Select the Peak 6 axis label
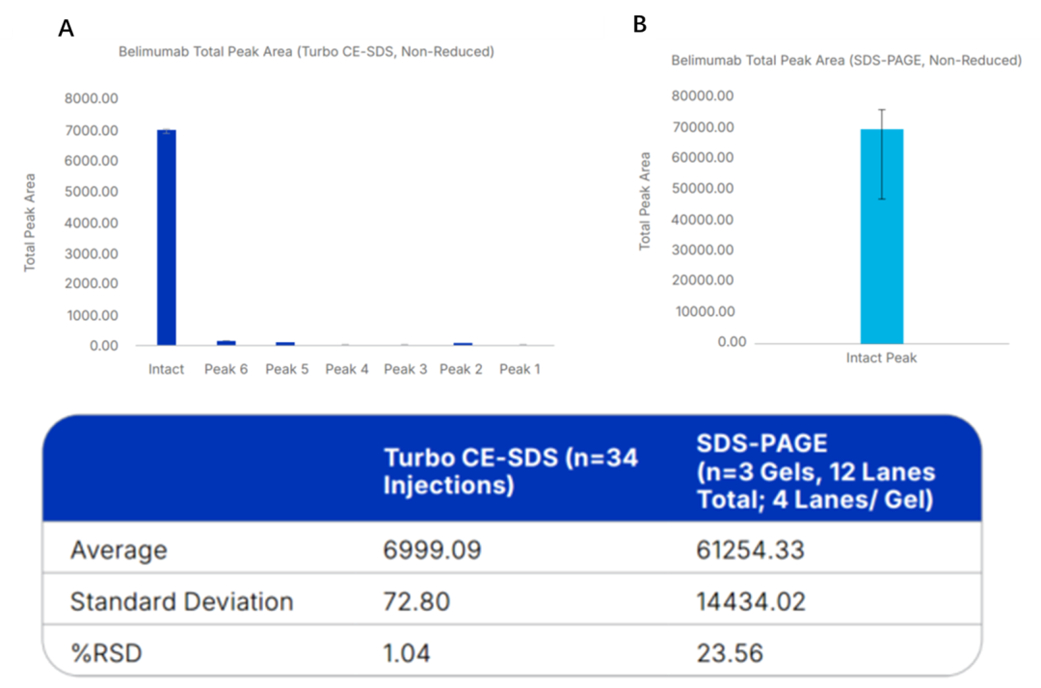Screen dimensions: 1041x688 click(226, 369)
